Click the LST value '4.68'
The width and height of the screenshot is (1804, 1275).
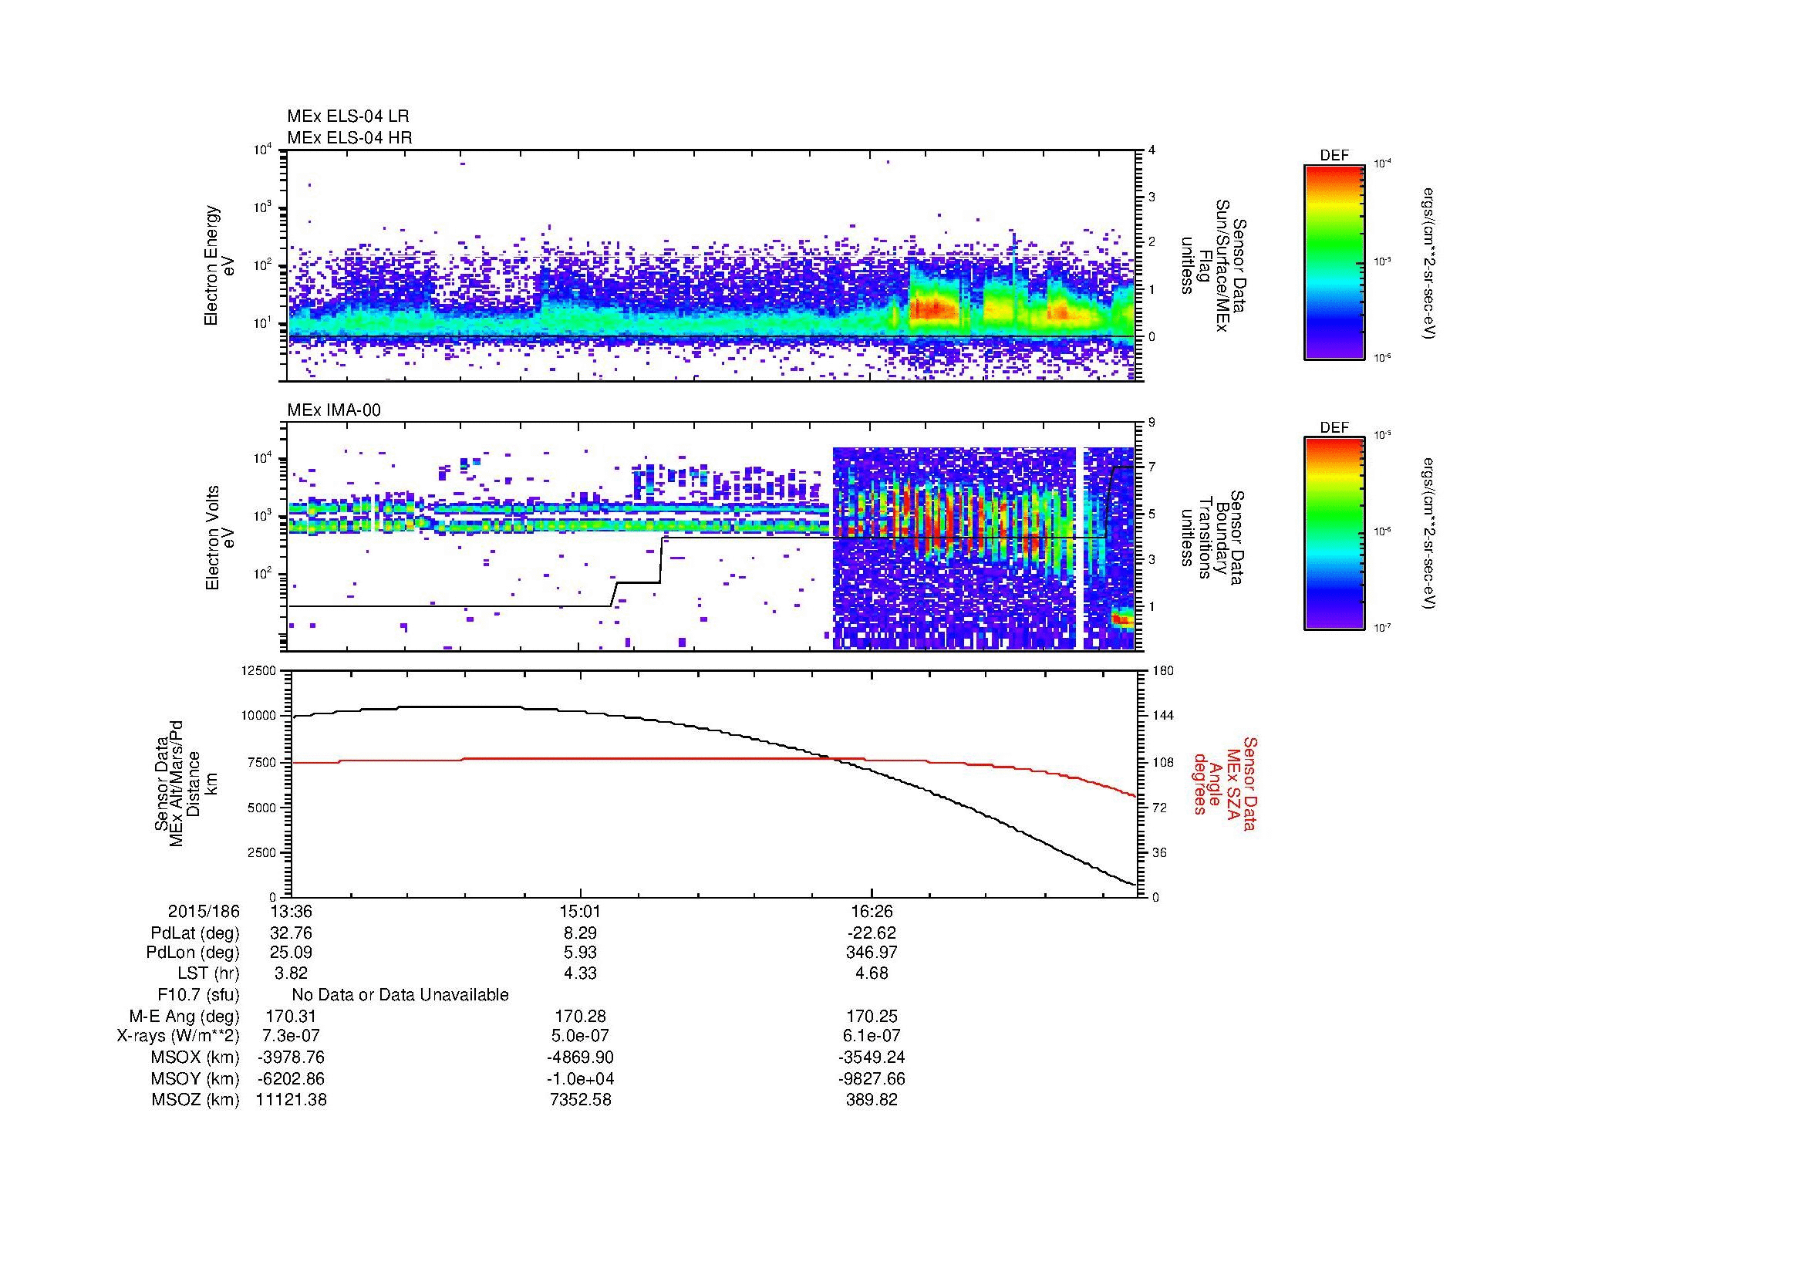point(872,973)
